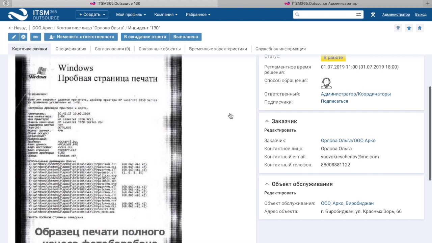Screen dimensions: 432x243
Task: Switch to Временные характеристики tab
Action: (218, 49)
